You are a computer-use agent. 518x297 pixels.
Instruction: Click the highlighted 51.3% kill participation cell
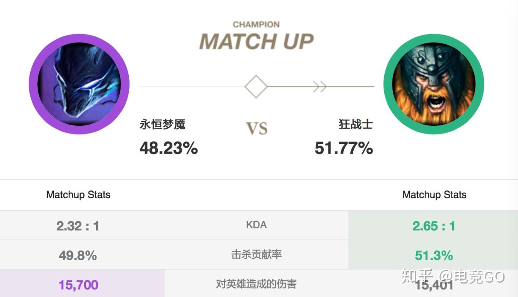pos(434,255)
